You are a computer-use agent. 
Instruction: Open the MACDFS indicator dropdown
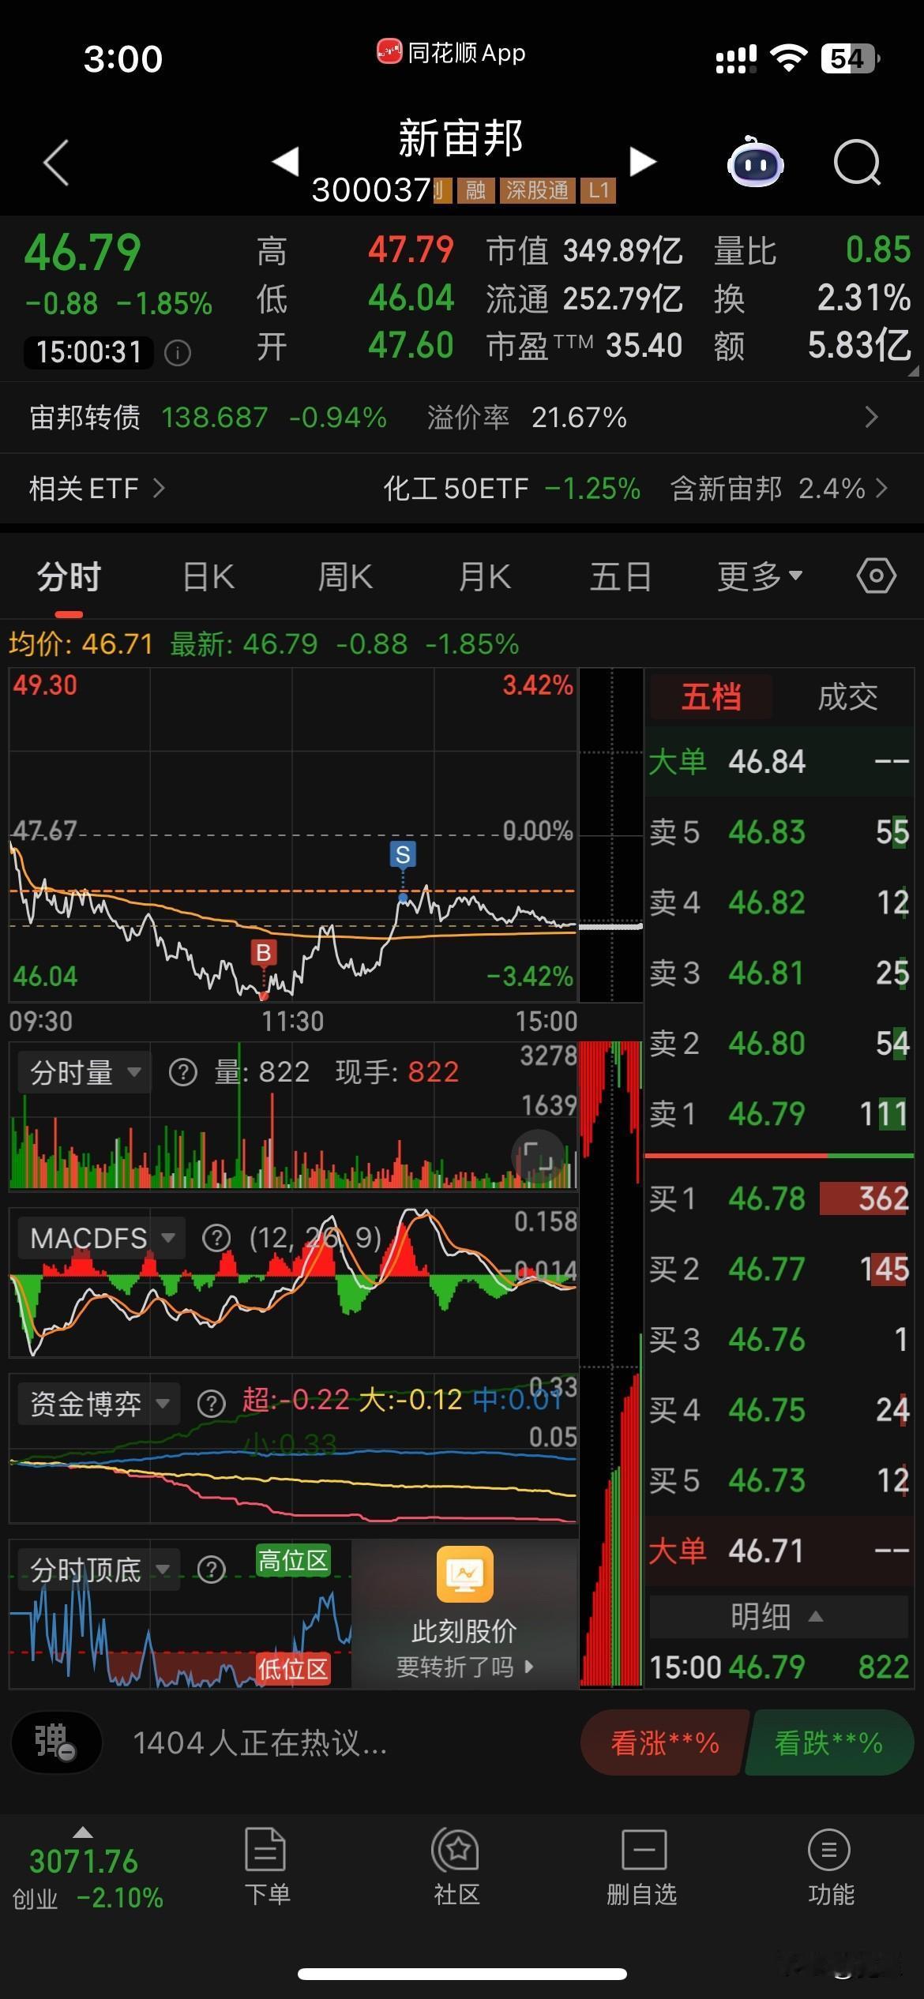point(101,1238)
